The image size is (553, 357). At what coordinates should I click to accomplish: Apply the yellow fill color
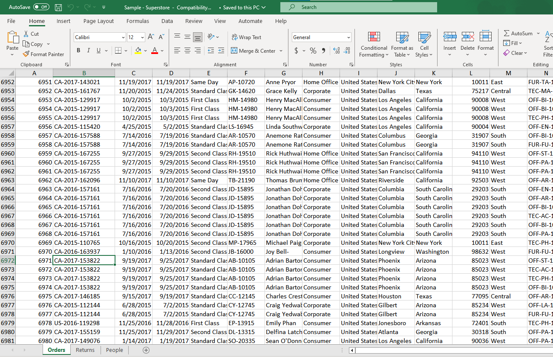pos(138,51)
